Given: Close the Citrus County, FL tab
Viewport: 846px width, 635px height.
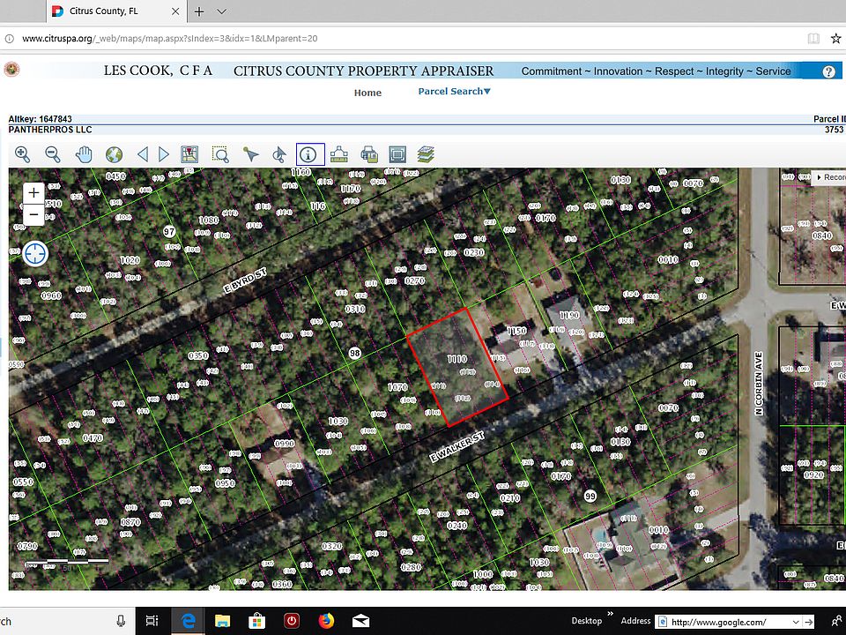Looking at the screenshot, I should 174,11.
